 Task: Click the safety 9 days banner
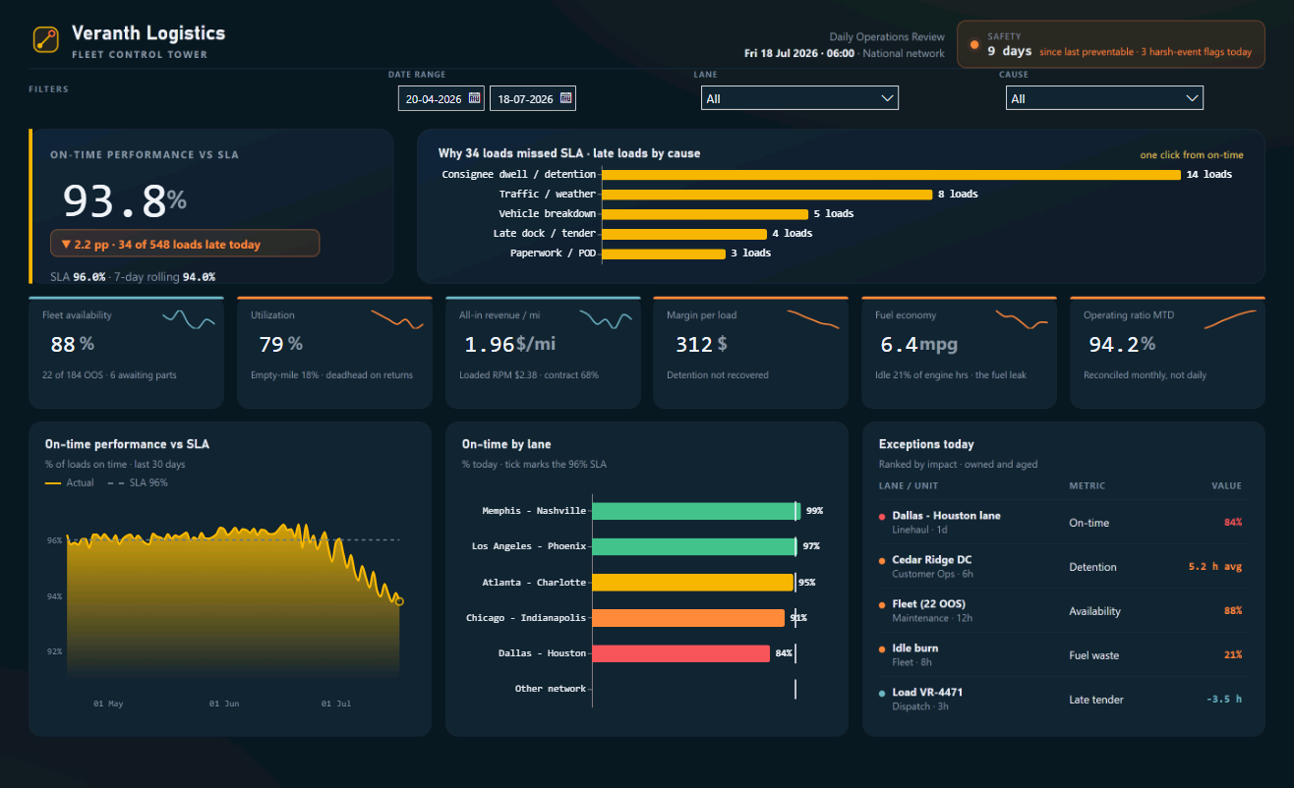point(1110,44)
